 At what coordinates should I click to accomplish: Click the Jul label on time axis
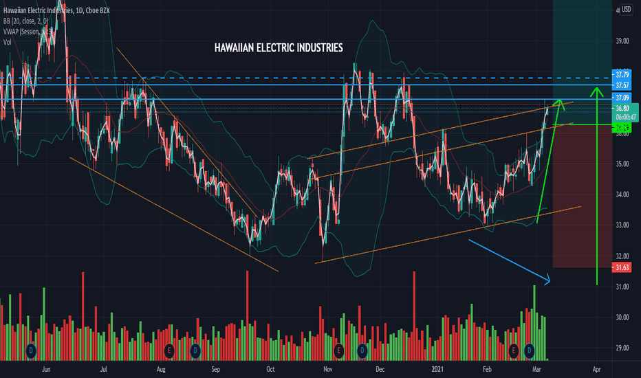click(x=103, y=370)
